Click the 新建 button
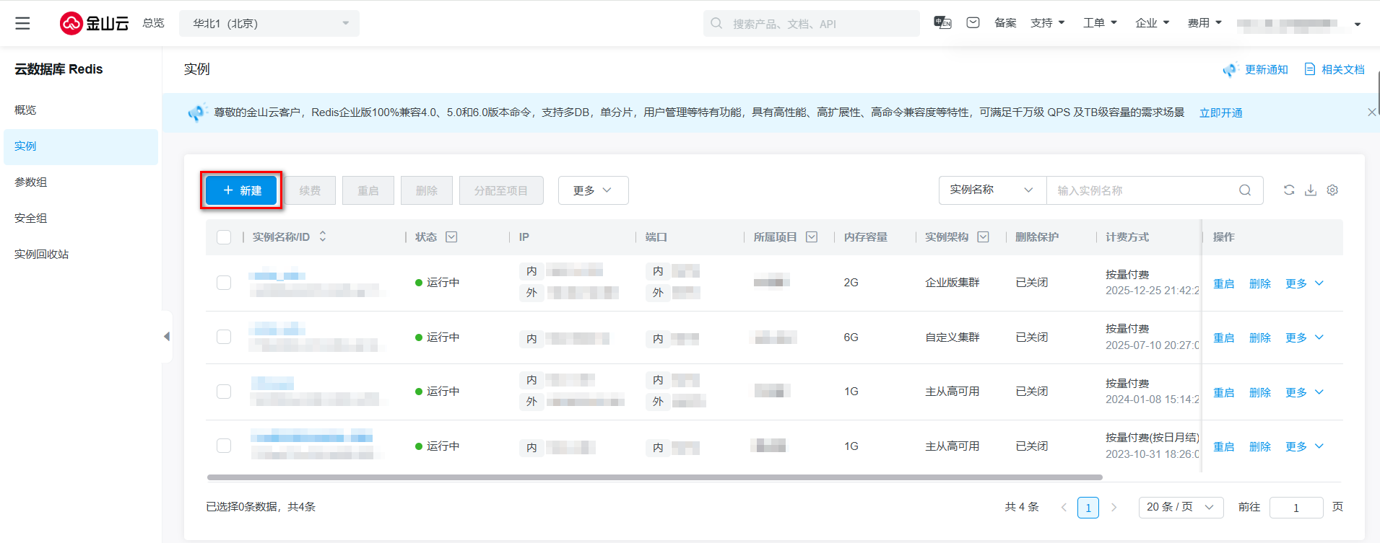1380x543 pixels. 242,190
